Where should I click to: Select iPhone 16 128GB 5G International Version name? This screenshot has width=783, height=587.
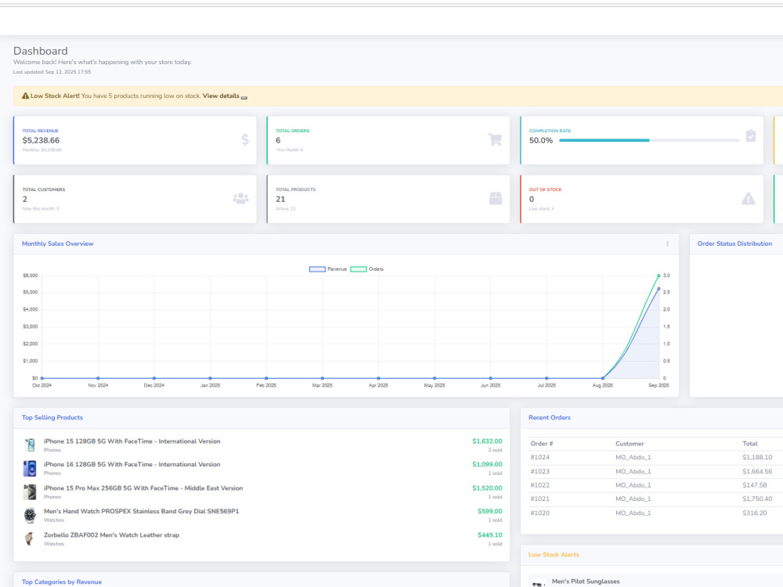[132, 464]
